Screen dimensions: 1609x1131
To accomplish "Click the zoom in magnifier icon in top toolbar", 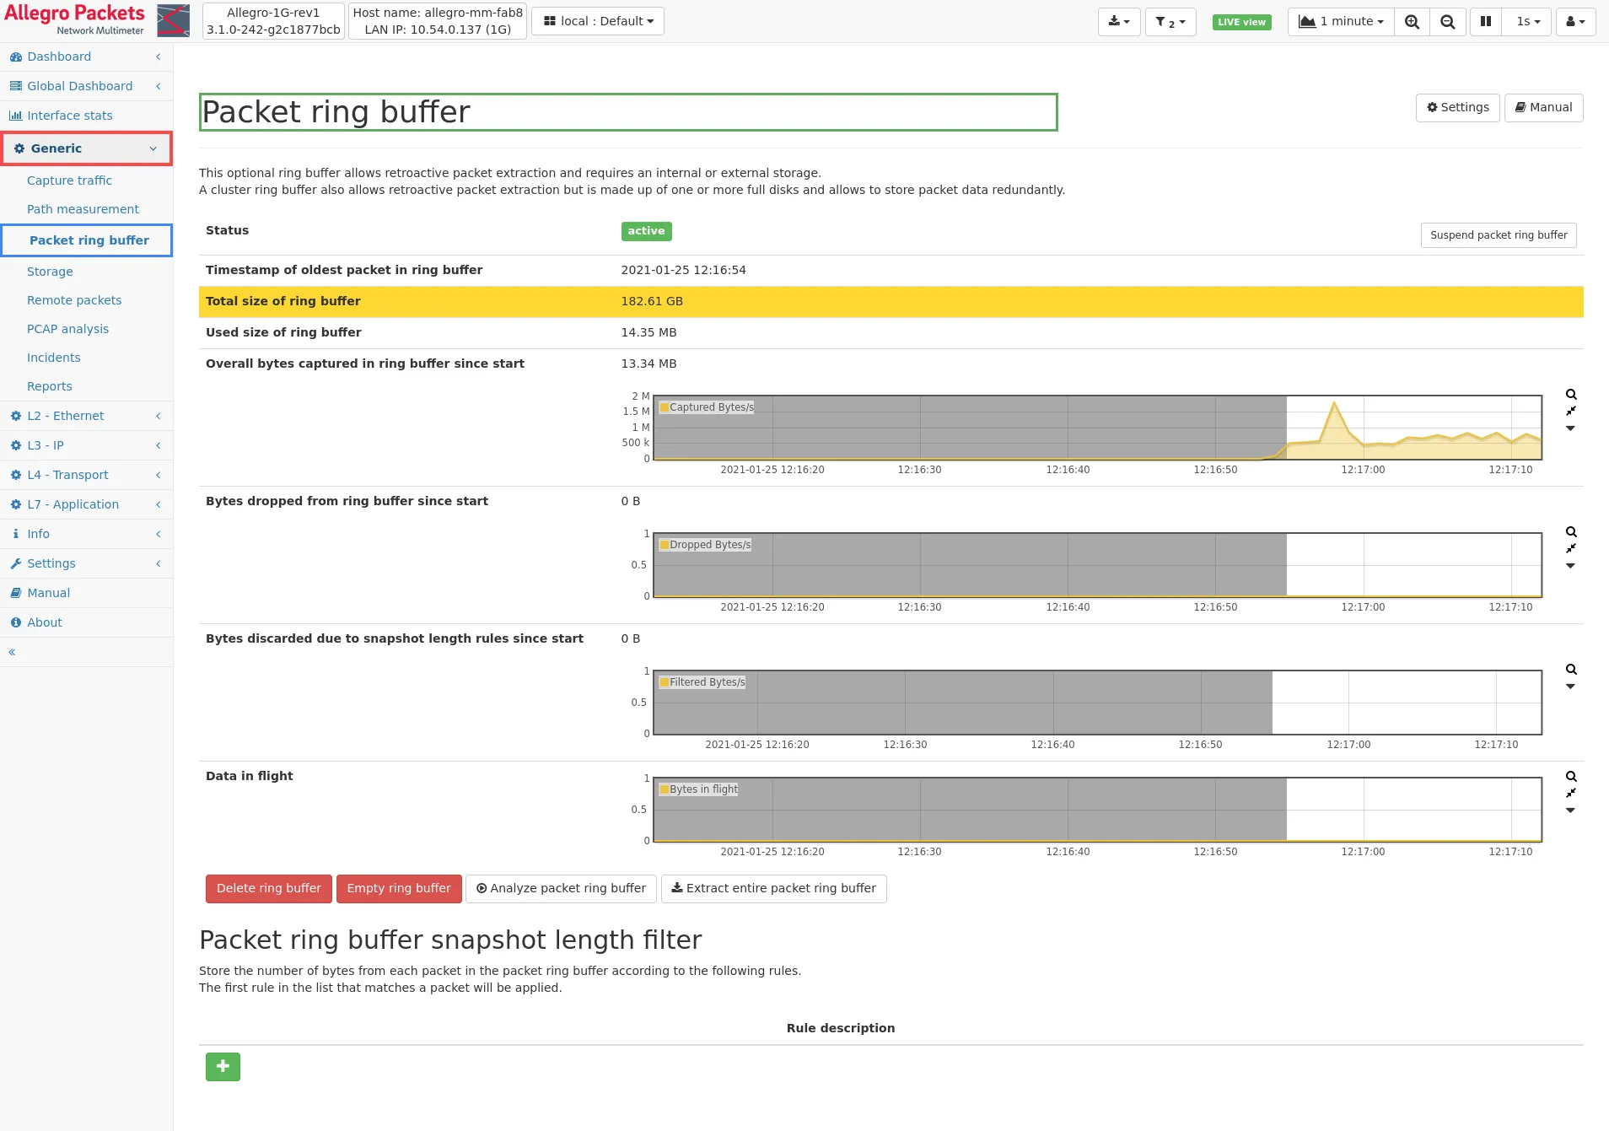I will pos(1412,22).
